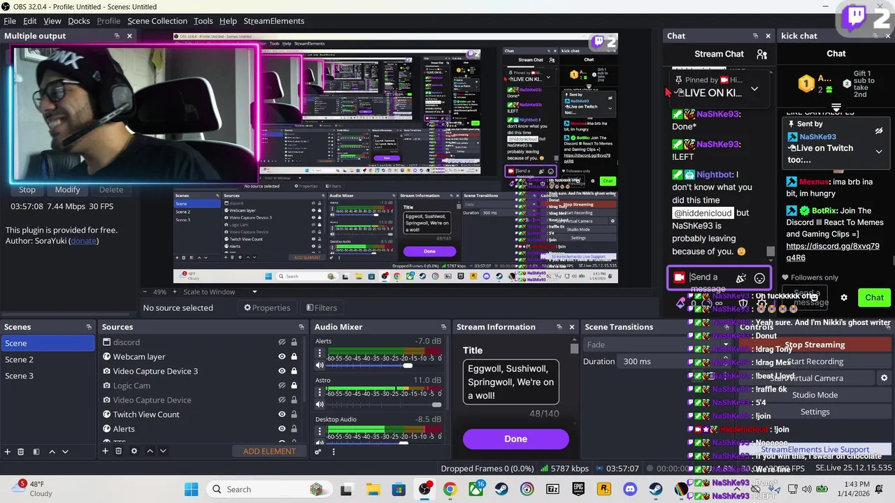
Task: Open emoji picker in Stream Chat input
Action: (759, 278)
